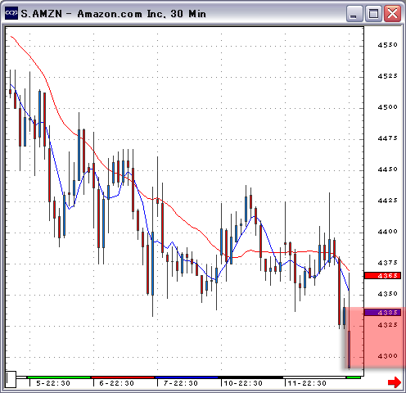Click the 10-22:30 date label
The image size is (406, 393).
pos(243,383)
